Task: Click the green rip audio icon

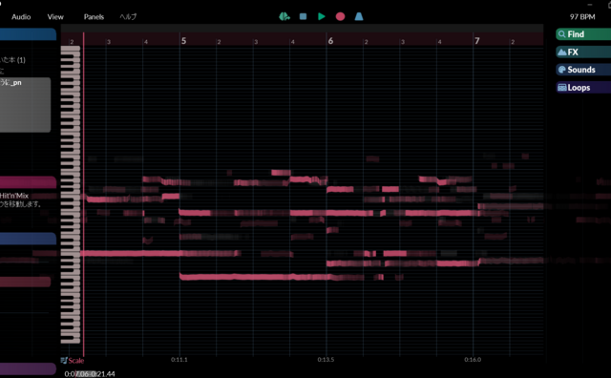Action: 284,16
